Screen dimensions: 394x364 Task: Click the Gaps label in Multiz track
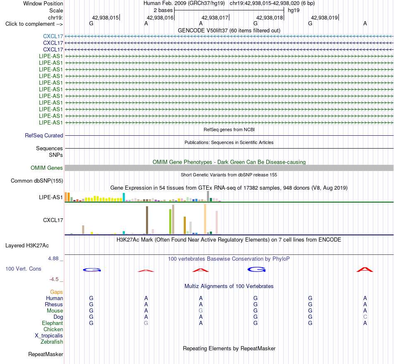56,292
